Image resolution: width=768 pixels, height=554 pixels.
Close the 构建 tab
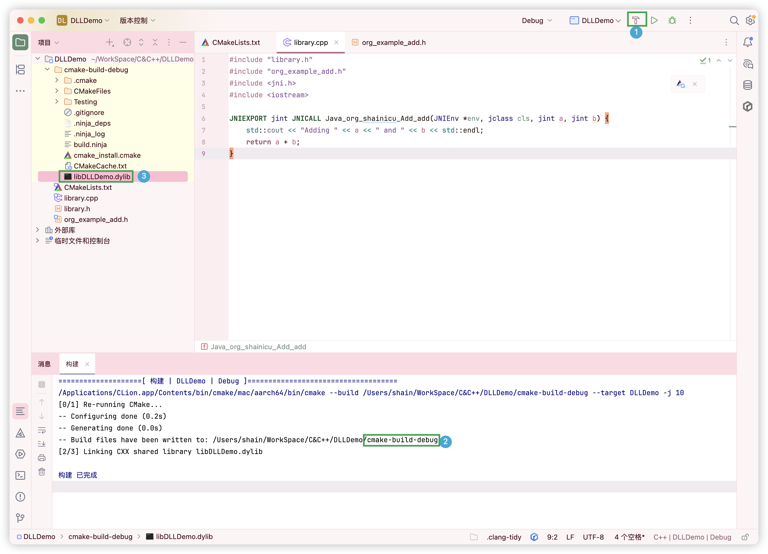(x=87, y=364)
